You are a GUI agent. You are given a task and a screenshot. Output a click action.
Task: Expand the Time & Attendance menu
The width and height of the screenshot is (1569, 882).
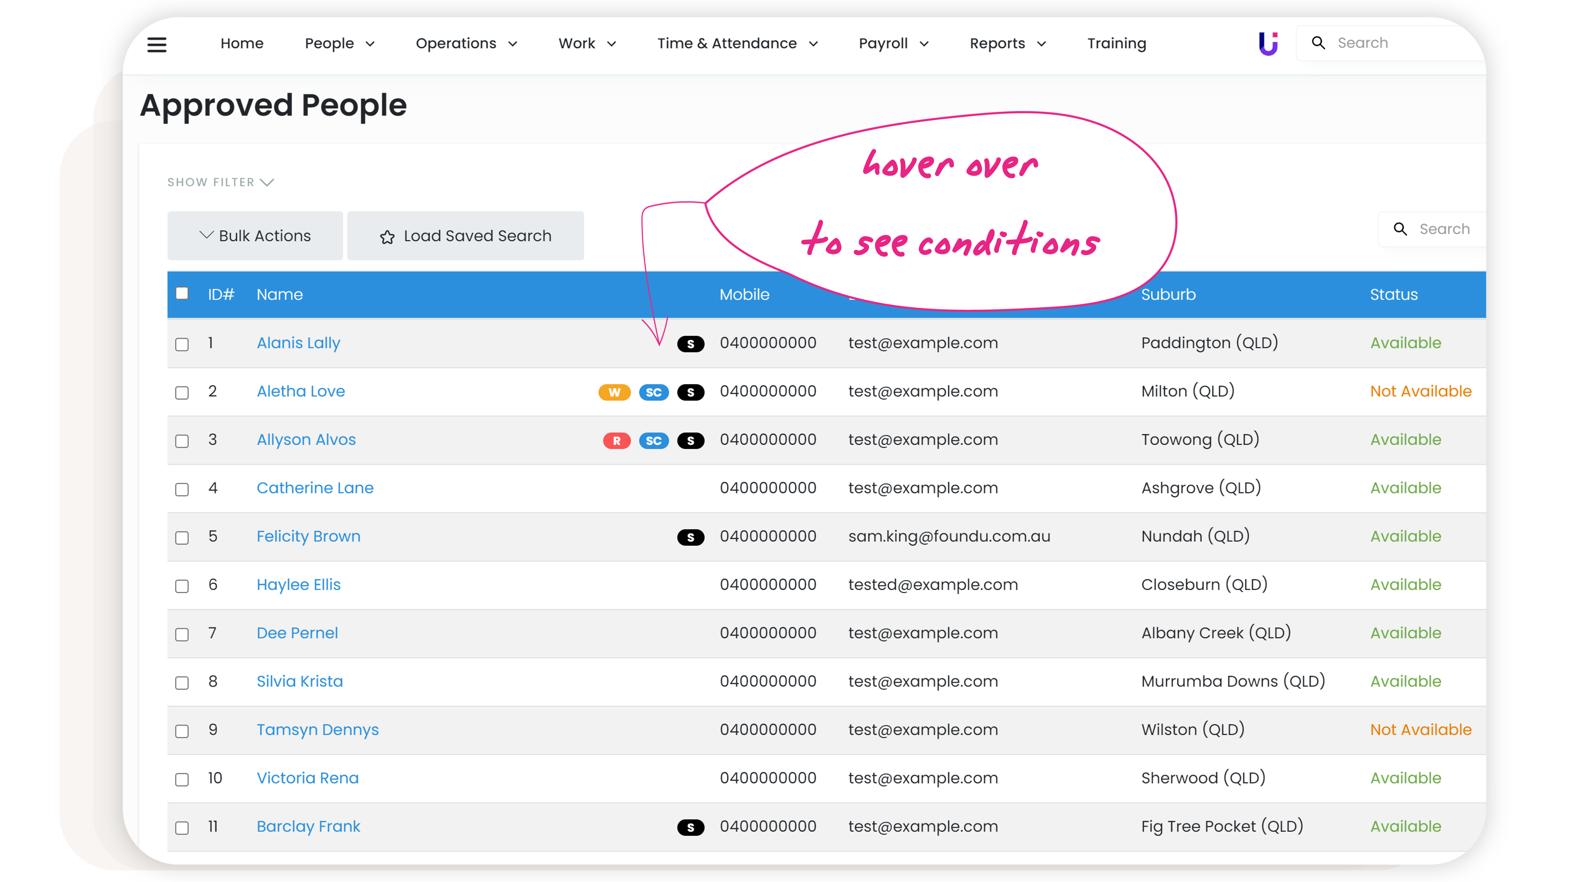pyautogui.click(x=737, y=43)
